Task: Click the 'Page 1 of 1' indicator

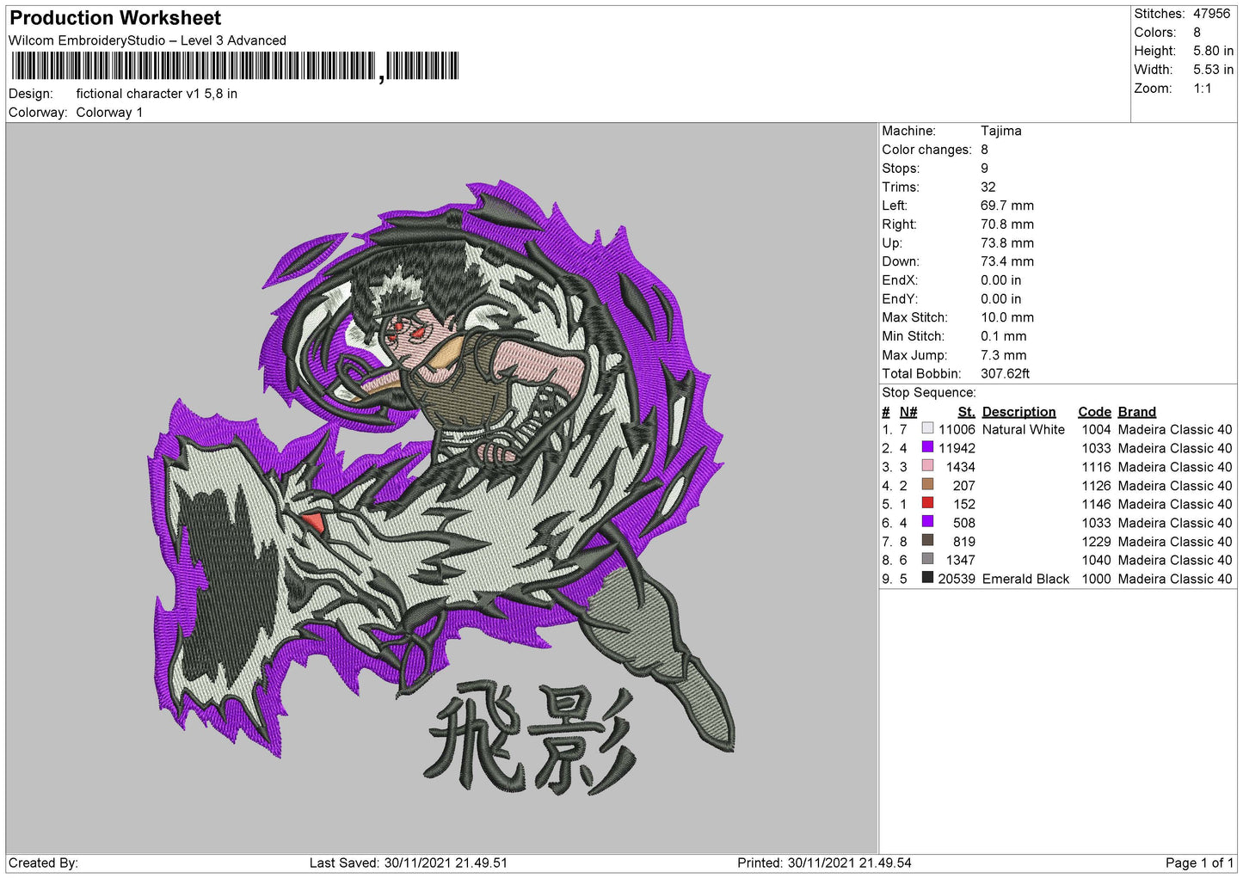Action: tap(1199, 863)
